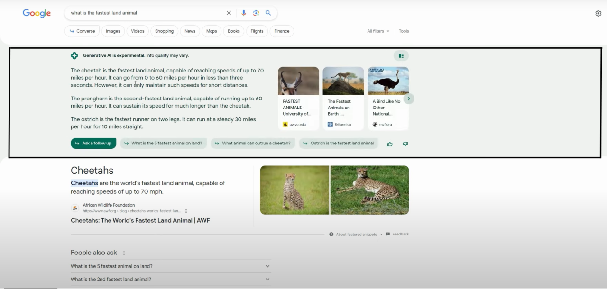Clear the search box text
The image size is (607, 289).
click(229, 13)
